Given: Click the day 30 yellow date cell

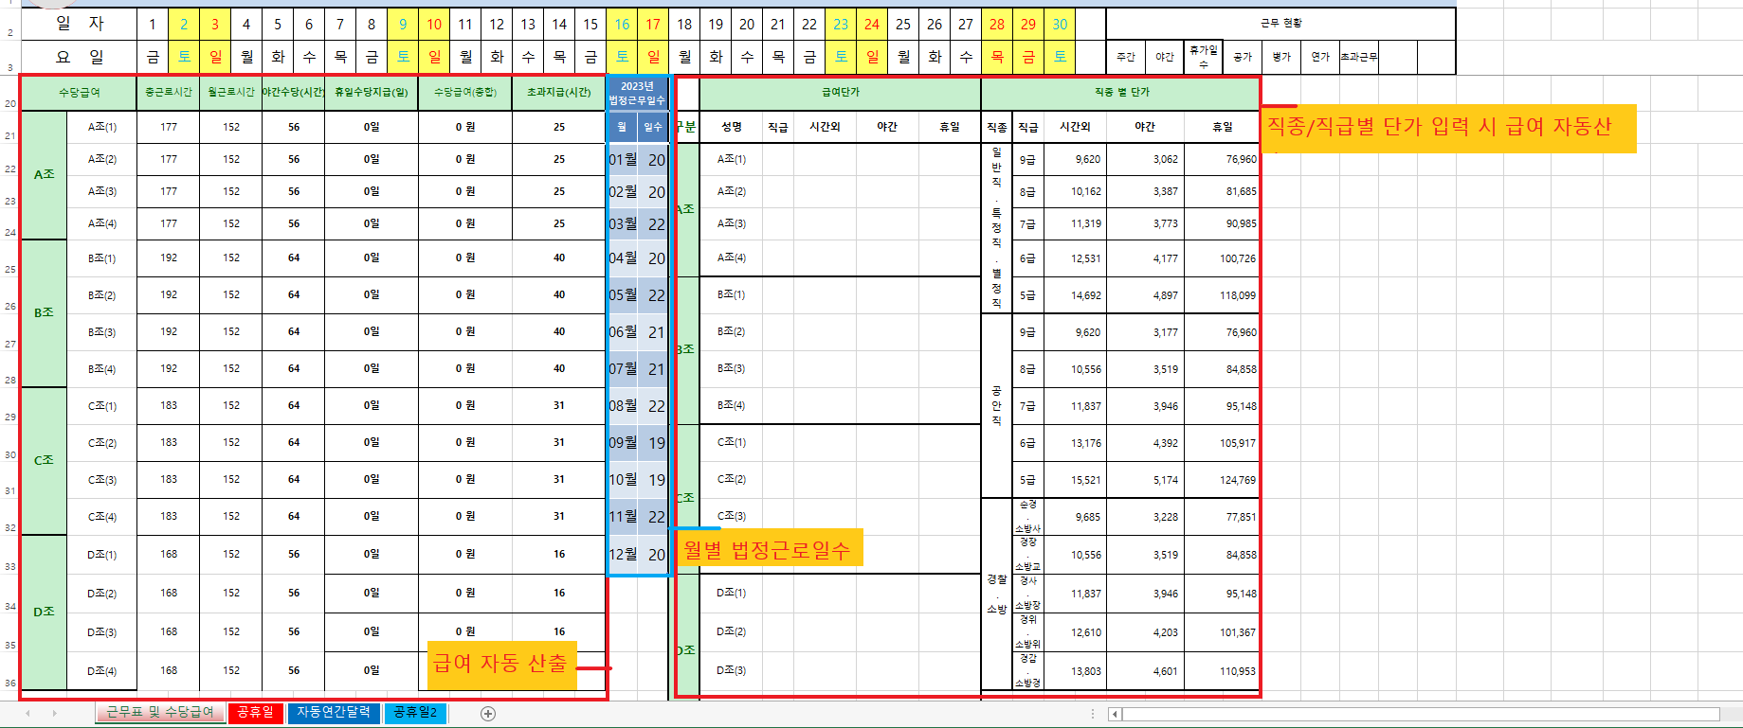Looking at the screenshot, I should [1060, 25].
